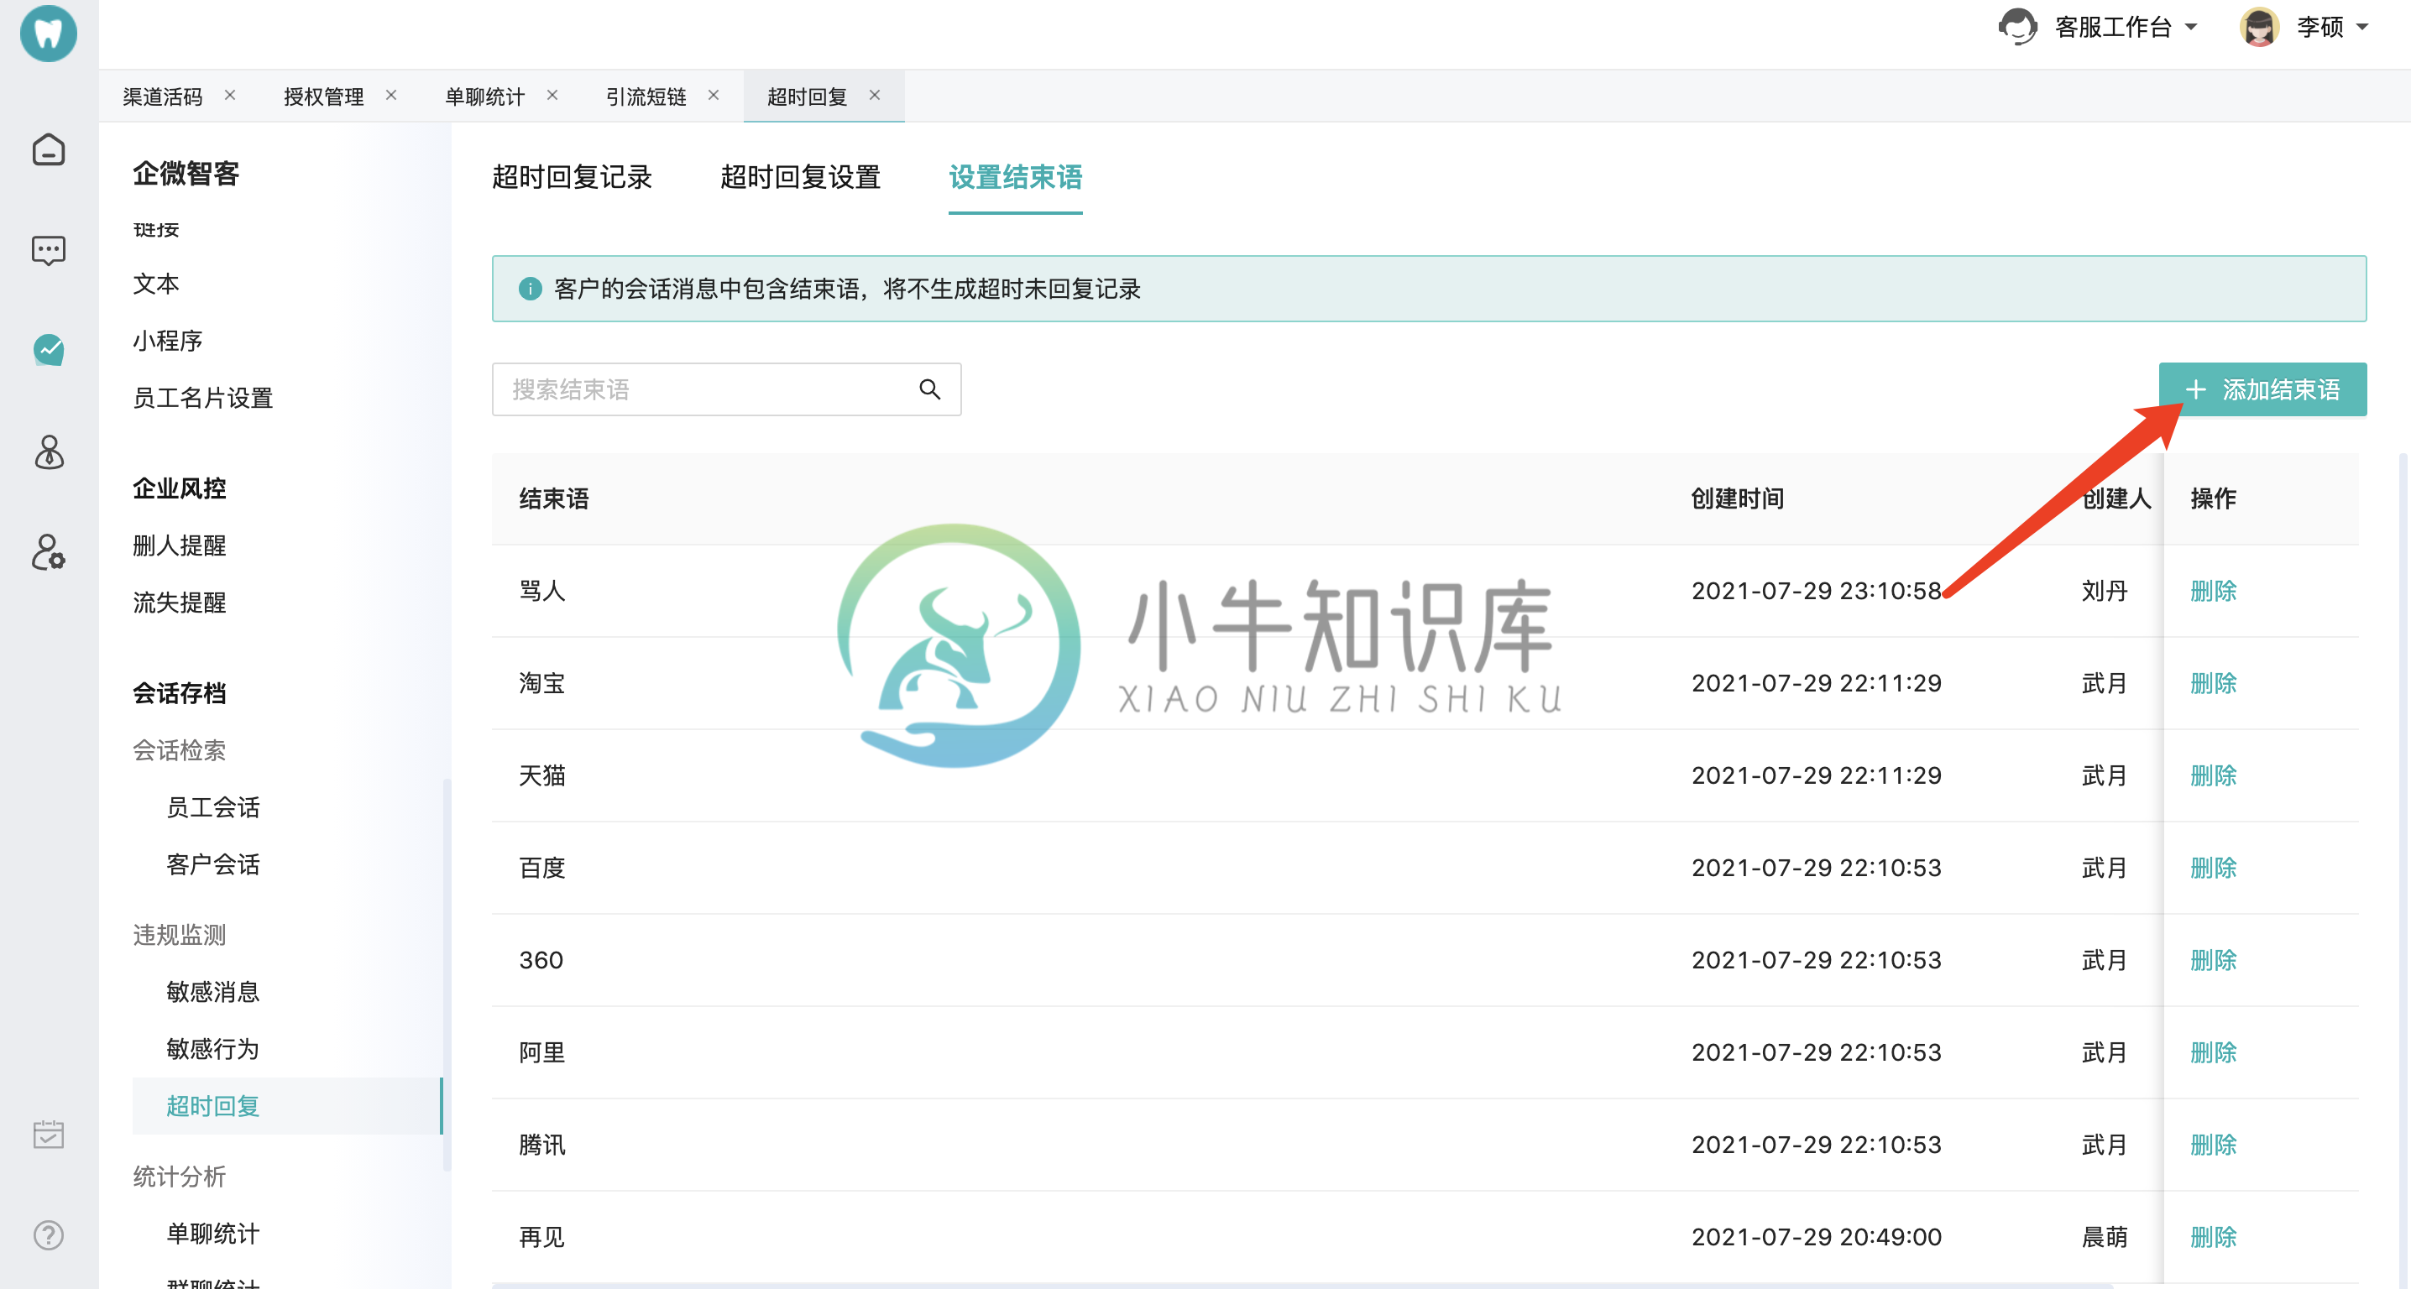Close the 引流短链 tab
Viewport: 2411px width, 1289px height.
[x=714, y=96]
